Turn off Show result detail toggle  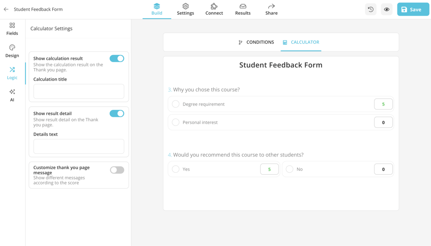click(117, 114)
